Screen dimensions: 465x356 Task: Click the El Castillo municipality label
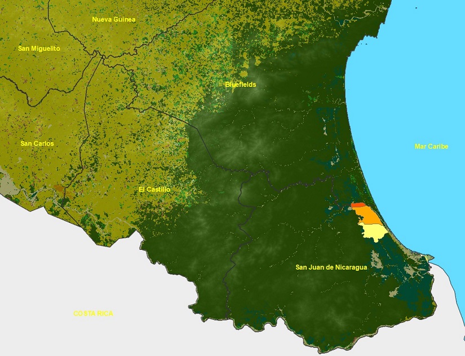(154, 190)
